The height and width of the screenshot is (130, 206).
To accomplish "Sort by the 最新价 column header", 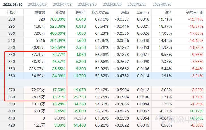I will pos(81,12).
